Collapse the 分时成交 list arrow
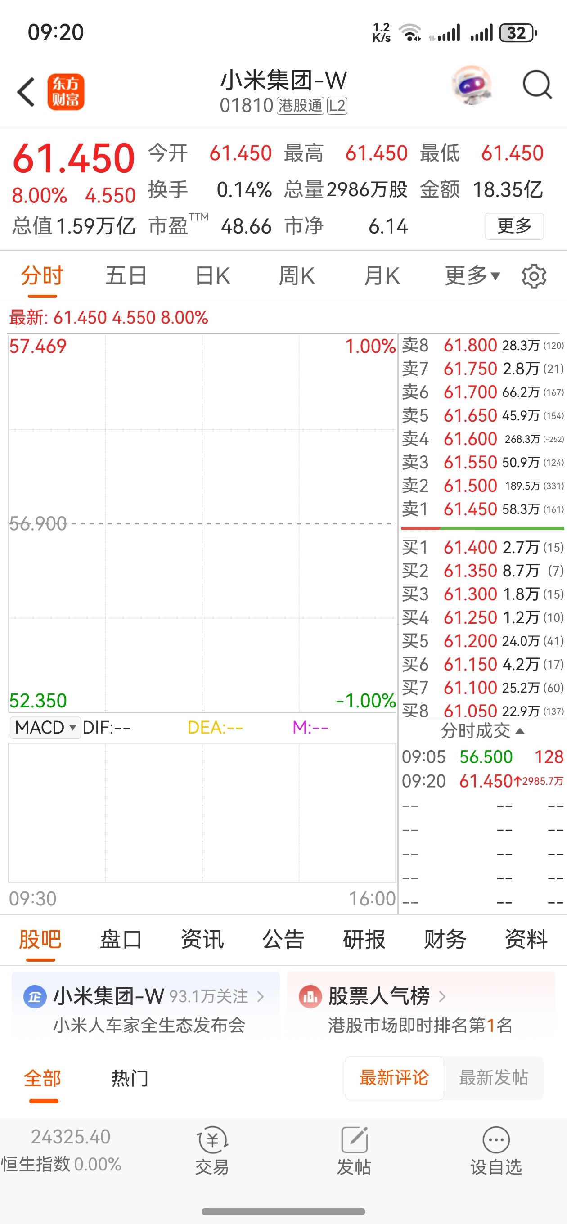This screenshot has height=1224, width=567. tap(520, 731)
